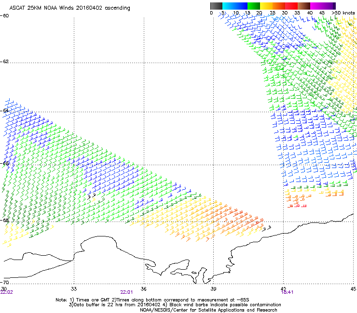The height and width of the screenshot is (313, 357).
Task: Click the '35' legend tick label
Action: coord(297,13)
